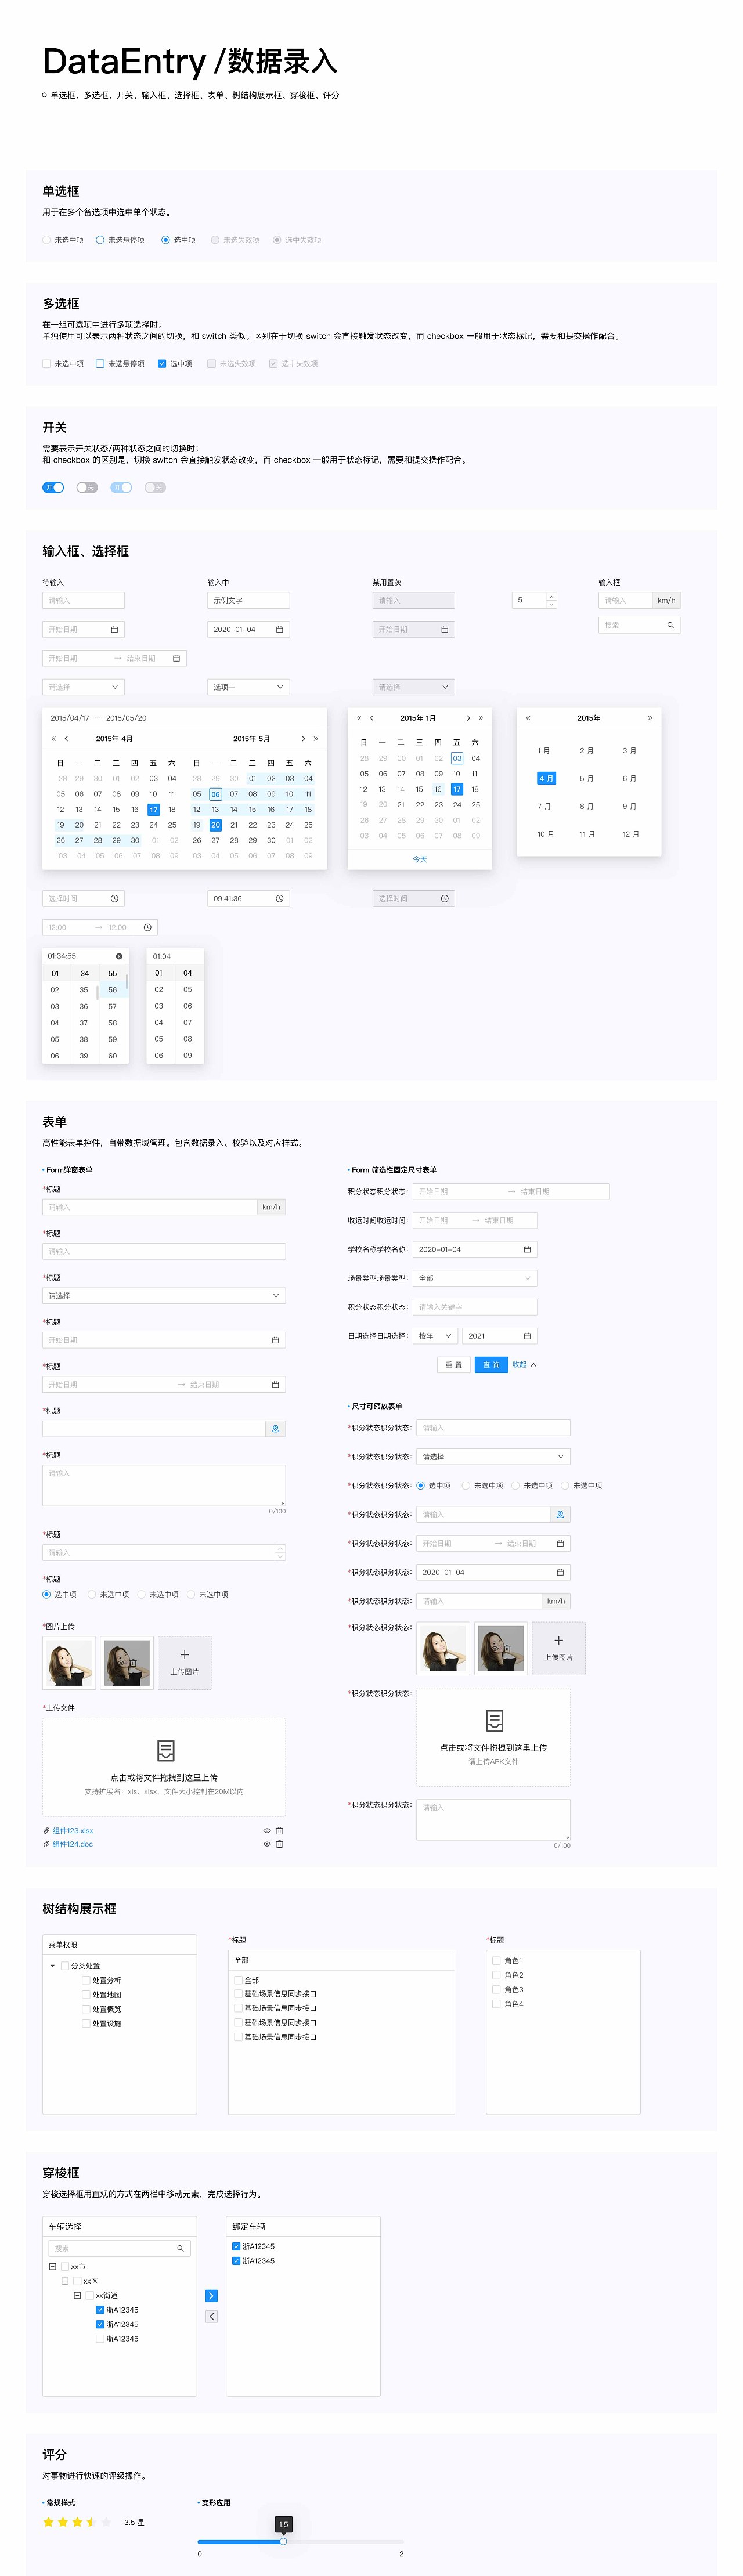
Task: Click calendar icon in the 2021 date field
Action: [x=527, y=1336]
